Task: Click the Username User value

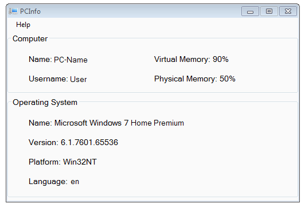Action: tap(78, 79)
